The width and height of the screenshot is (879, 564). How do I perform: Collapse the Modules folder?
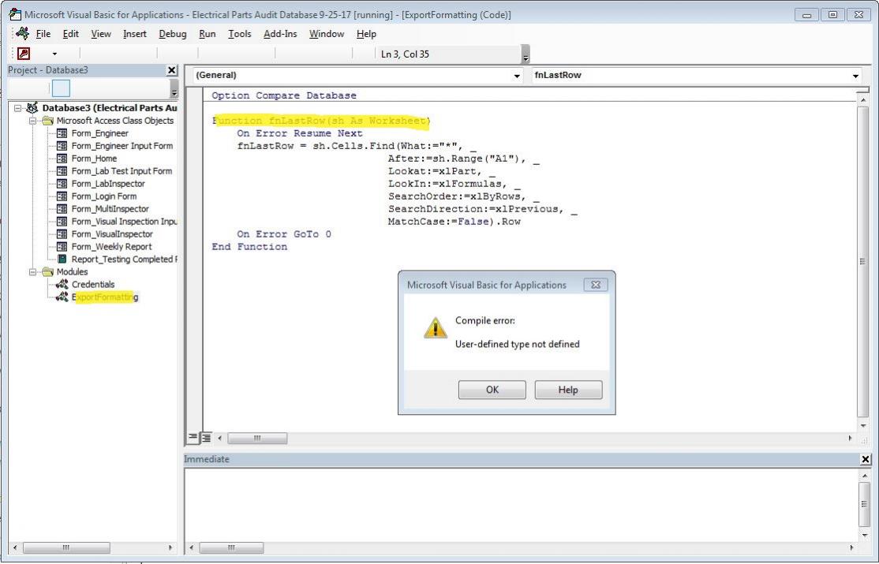tap(32, 272)
